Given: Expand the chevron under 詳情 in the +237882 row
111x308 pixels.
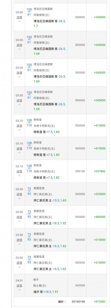Looking at the screenshot, I should (x=19, y=176).
